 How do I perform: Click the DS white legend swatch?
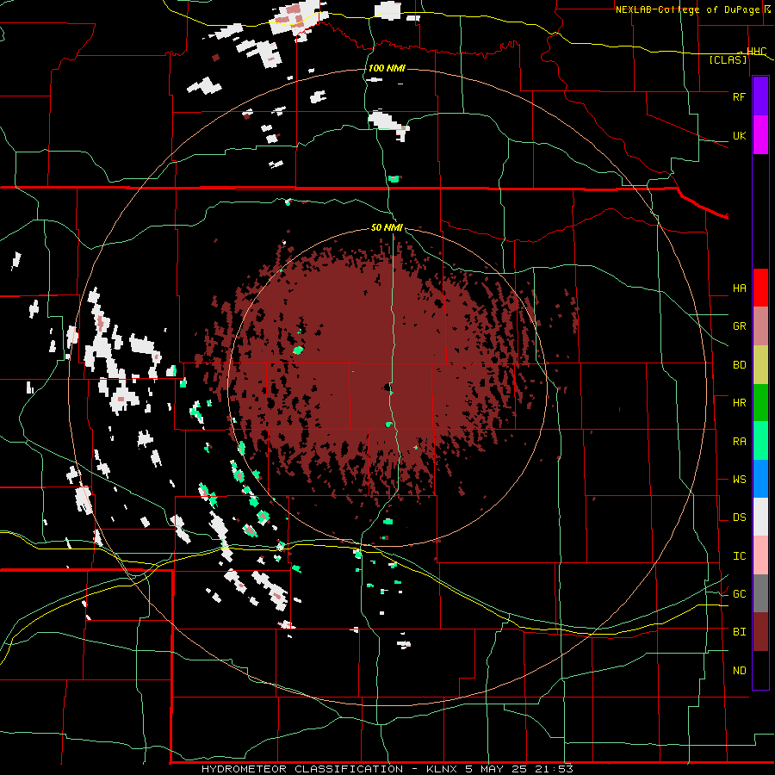760,517
